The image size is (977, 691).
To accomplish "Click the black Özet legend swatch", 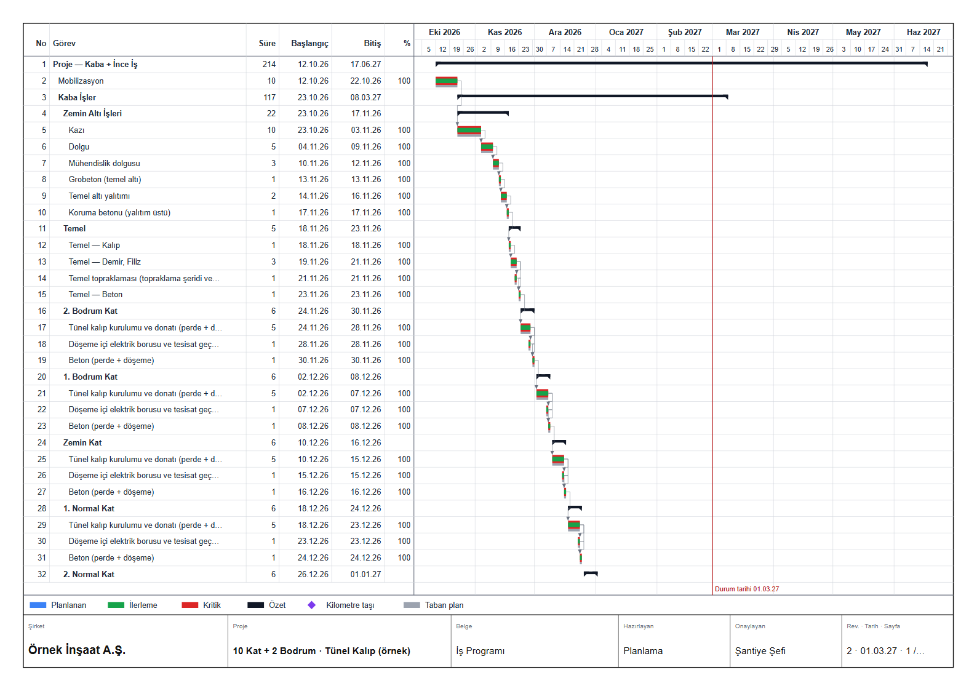I will pyautogui.click(x=256, y=605).
